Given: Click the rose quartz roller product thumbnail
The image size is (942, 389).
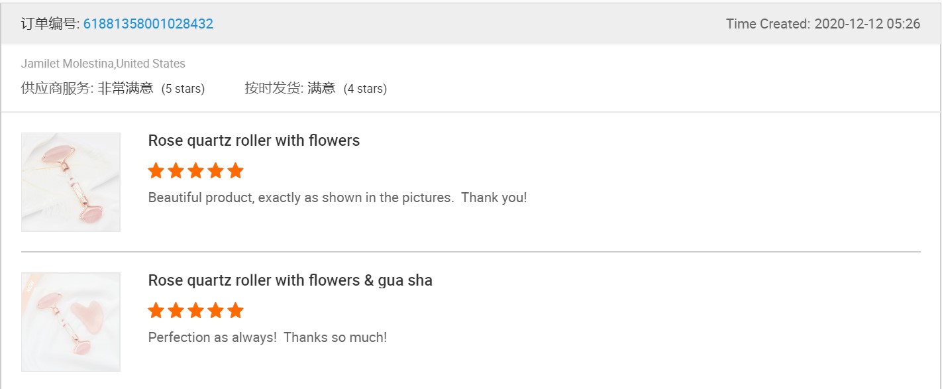Looking at the screenshot, I should (71, 182).
